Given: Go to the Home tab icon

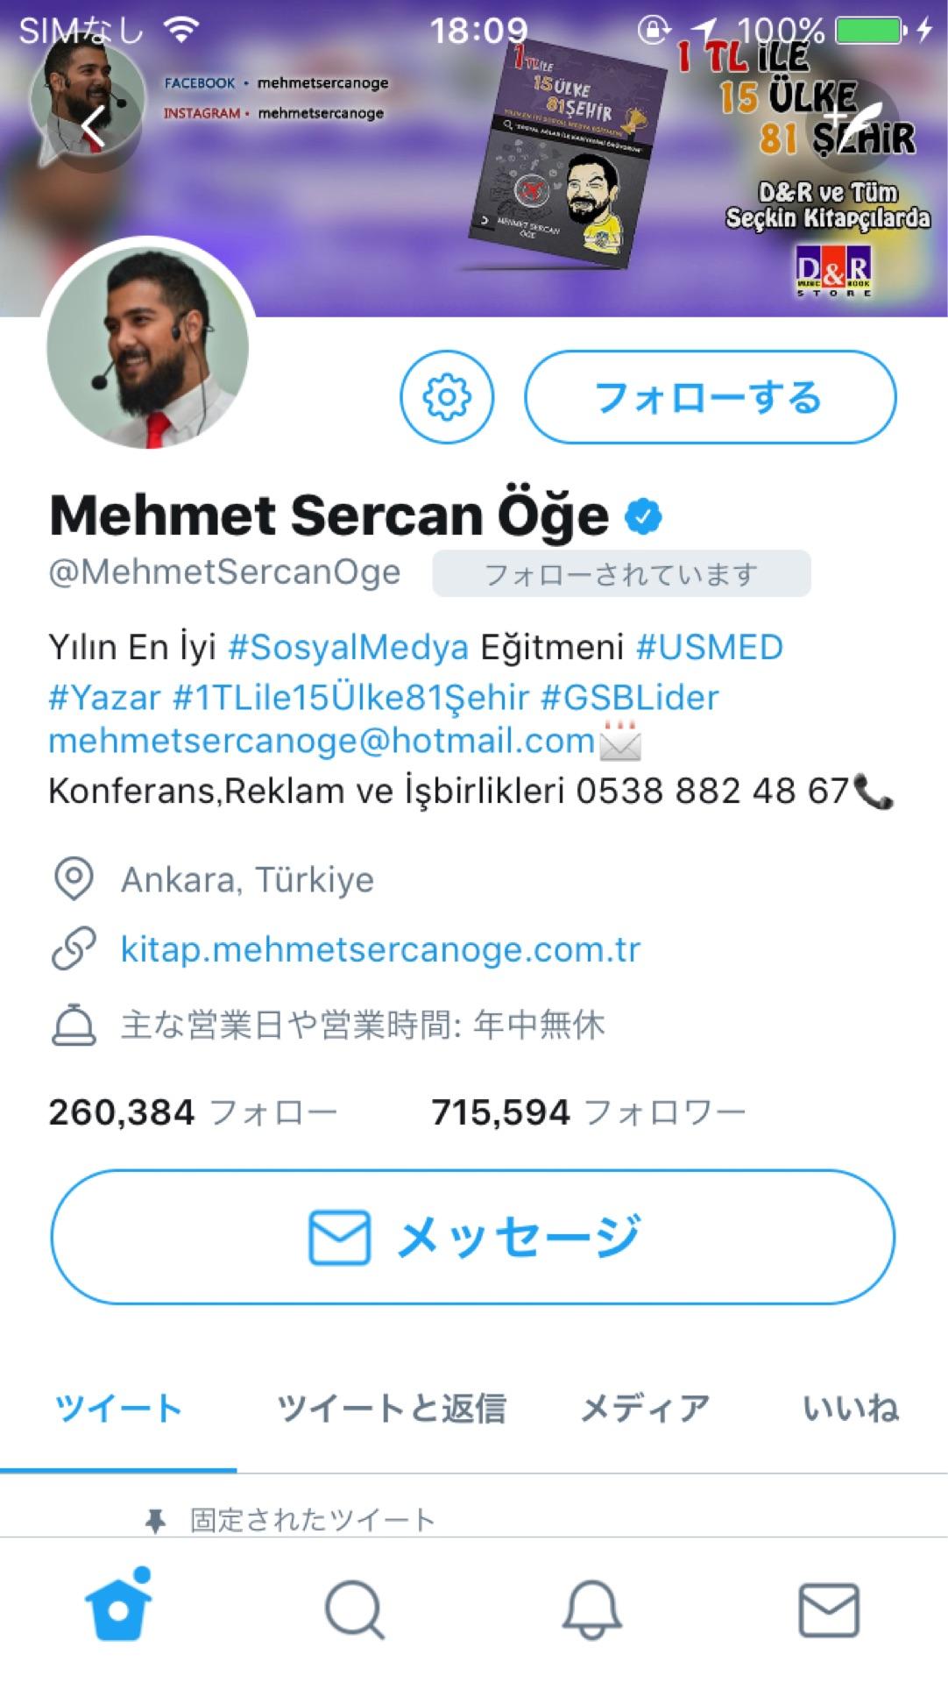Looking at the screenshot, I should click(118, 1608).
